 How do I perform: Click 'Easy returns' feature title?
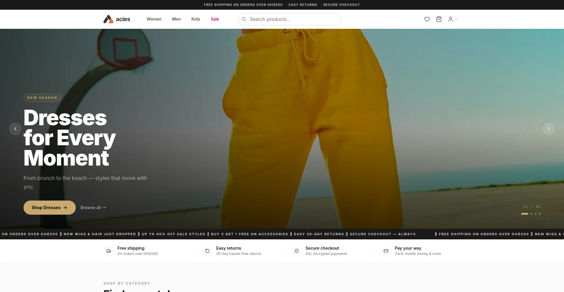(229, 248)
